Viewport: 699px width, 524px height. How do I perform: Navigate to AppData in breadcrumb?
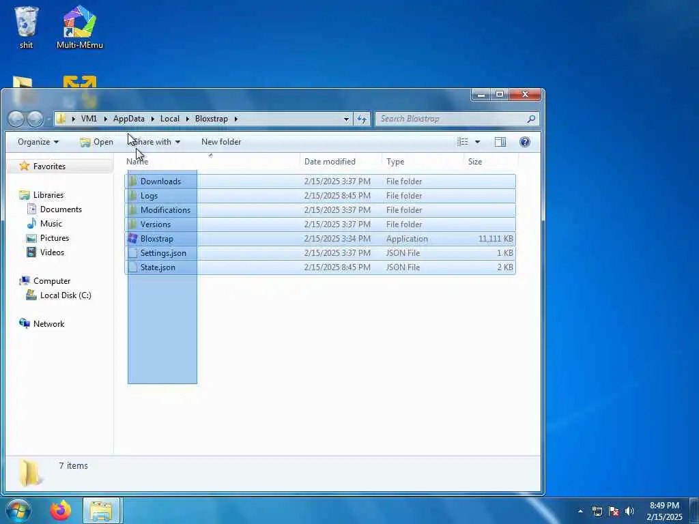[129, 119]
